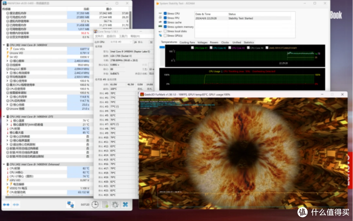Click lightning icon of CPU封装功耗 row
This screenshot has height=221, width=353.
coord(8,192)
